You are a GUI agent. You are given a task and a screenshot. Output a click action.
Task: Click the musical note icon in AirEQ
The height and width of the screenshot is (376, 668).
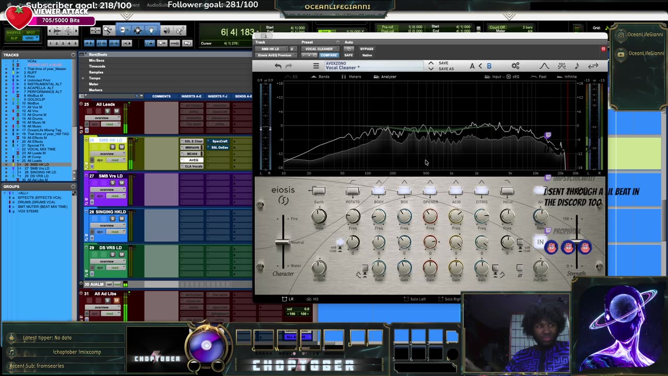click(x=577, y=66)
